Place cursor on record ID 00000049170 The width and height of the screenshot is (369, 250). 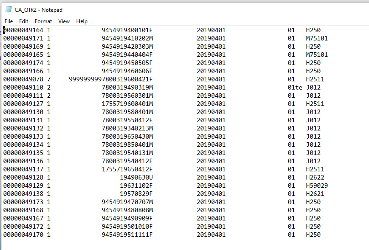tap(23, 235)
